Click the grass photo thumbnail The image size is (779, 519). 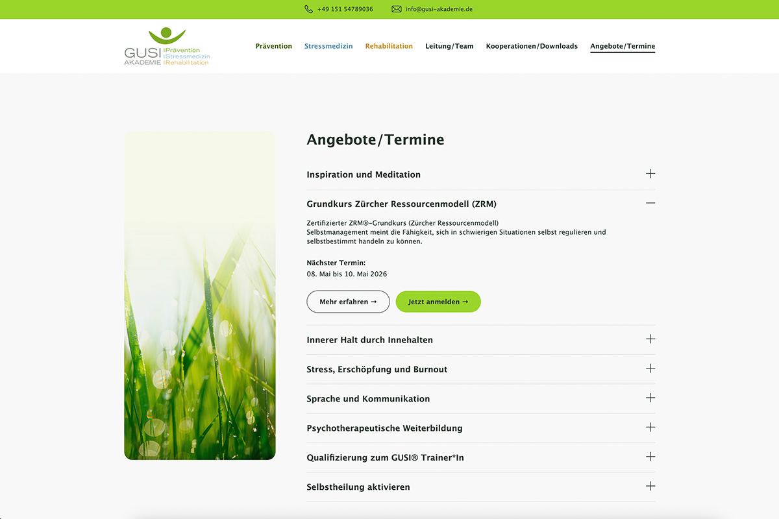pos(199,295)
